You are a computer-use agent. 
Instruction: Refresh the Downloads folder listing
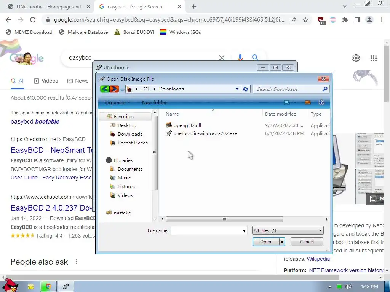click(x=246, y=89)
